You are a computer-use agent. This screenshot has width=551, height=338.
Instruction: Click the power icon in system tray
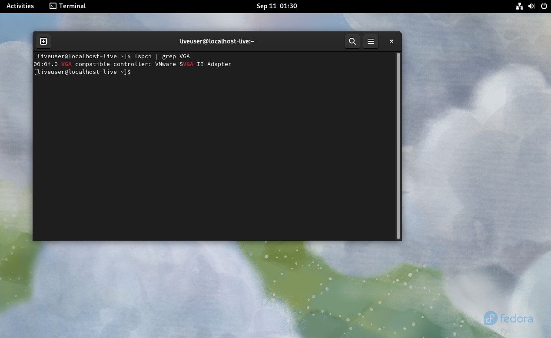(544, 6)
